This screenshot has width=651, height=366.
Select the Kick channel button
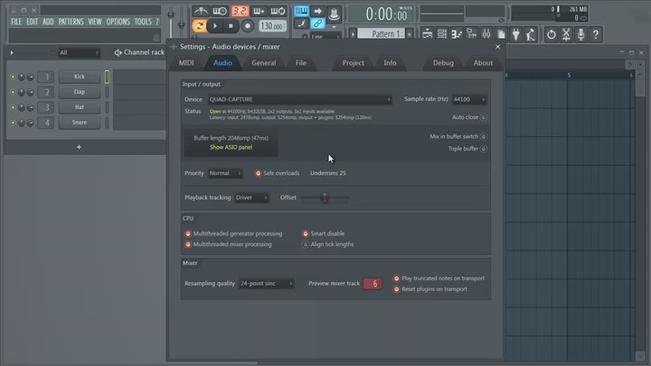tap(79, 77)
